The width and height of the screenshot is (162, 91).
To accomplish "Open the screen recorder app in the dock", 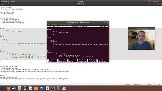I will pos(58,88).
